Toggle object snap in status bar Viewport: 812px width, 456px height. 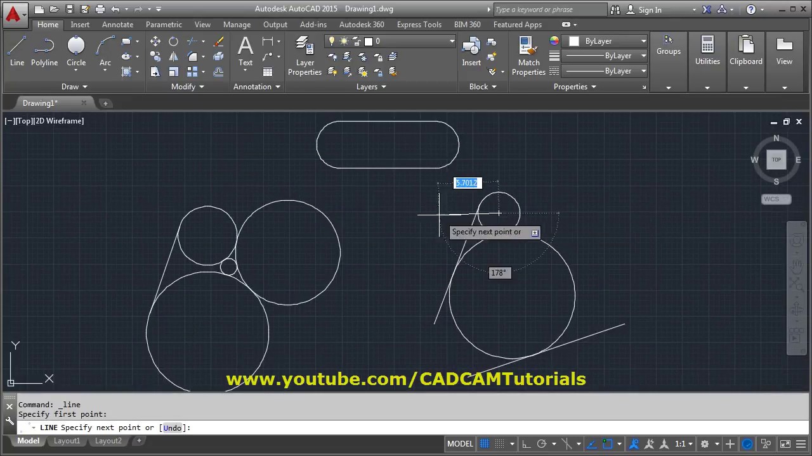pyautogui.click(x=607, y=444)
